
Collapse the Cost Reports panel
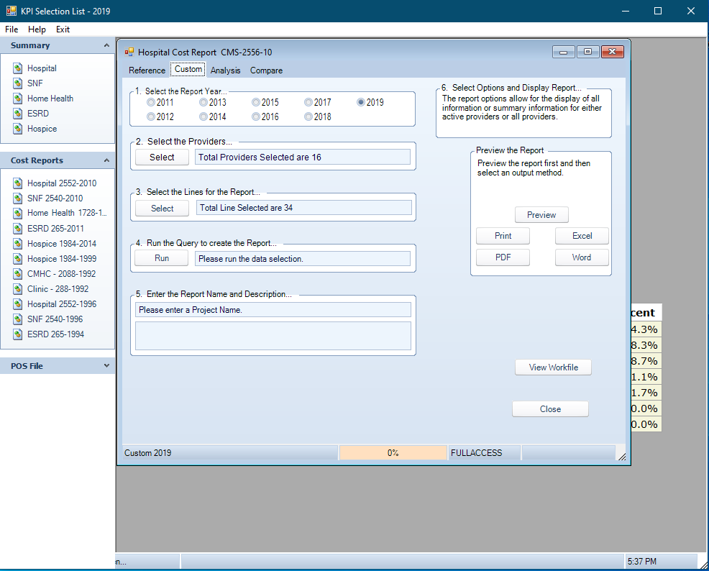coord(106,160)
